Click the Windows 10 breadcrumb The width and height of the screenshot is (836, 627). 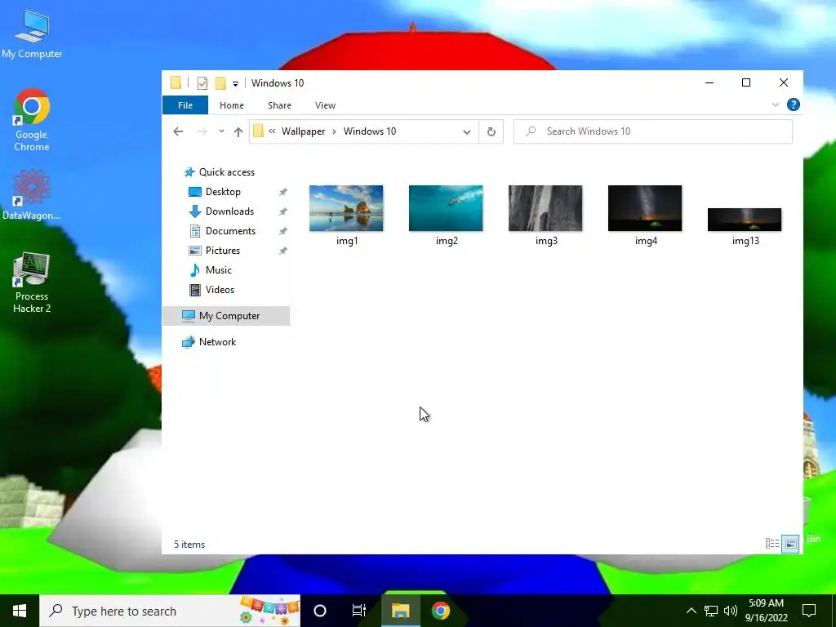[370, 131]
